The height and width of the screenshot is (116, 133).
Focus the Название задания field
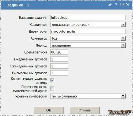point(88,18)
